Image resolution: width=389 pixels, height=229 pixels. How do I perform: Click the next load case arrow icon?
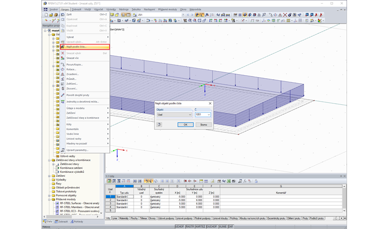tap(192, 15)
